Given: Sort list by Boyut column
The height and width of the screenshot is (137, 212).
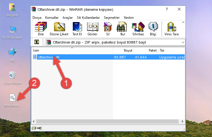Looking at the screenshot, I should pyautogui.click(x=123, y=50).
